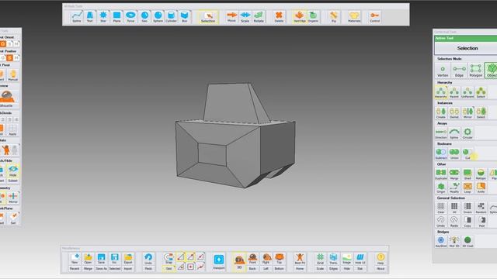Click the Shell tool in Other section
The width and height of the screenshot is (497, 279).
[467, 174]
